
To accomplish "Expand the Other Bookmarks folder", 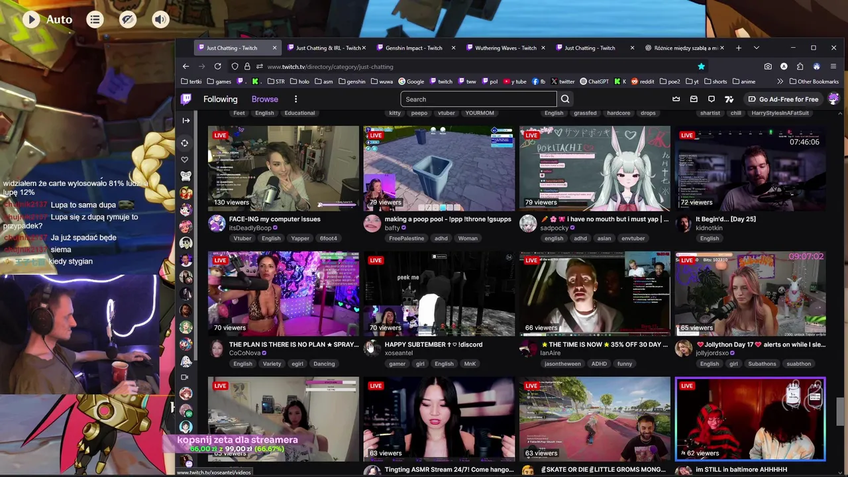I will (813, 81).
